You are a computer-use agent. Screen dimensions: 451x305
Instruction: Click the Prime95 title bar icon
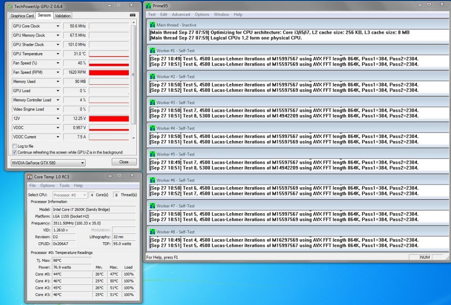pos(149,6)
